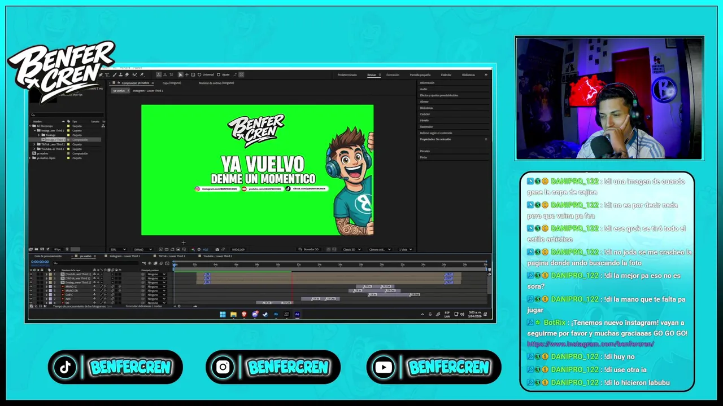The height and width of the screenshot is (406, 723).
Task: Toggle visibility of MANO IZ layer
Action: (x=31, y=286)
